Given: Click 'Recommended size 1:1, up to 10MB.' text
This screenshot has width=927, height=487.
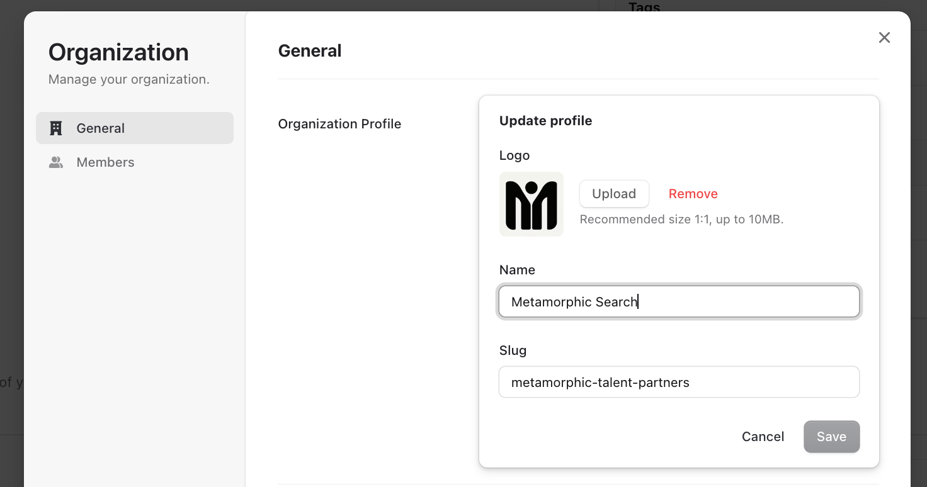Looking at the screenshot, I should tap(681, 220).
